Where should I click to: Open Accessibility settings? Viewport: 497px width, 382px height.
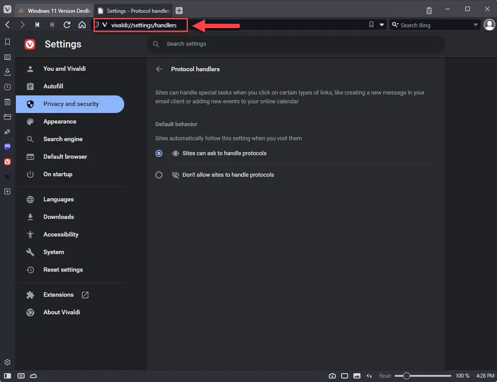(x=70, y=234)
